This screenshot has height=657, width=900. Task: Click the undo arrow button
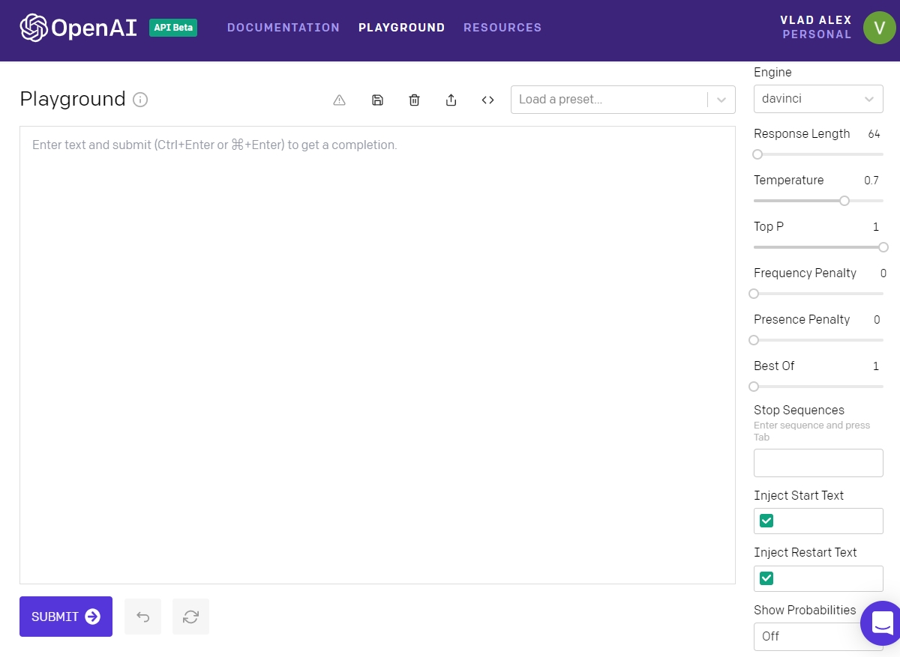(142, 617)
